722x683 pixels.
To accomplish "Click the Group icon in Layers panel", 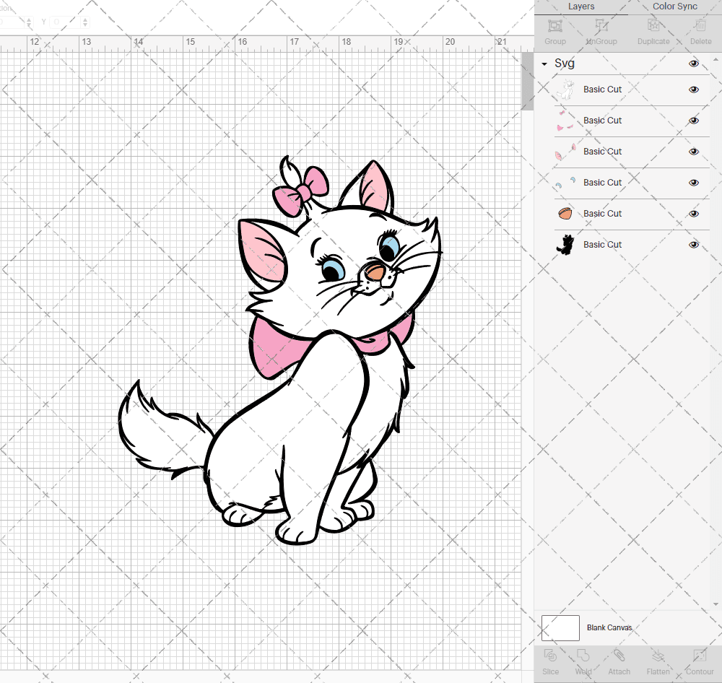I will [x=554, y=26].
